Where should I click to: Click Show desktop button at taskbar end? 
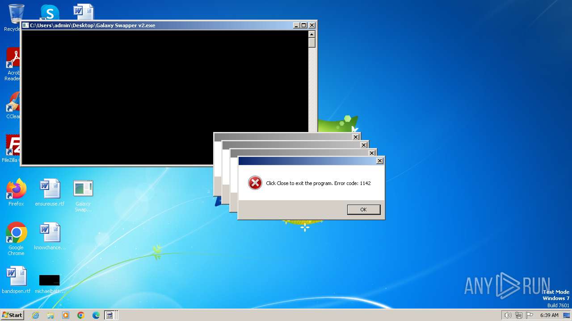(x=567, y=315)
